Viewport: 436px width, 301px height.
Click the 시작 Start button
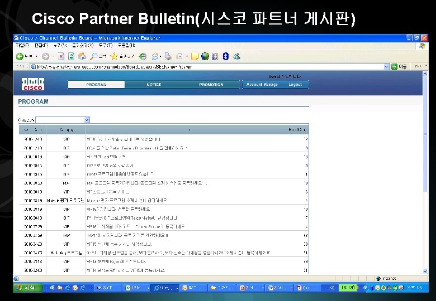[x=27, y=288]
